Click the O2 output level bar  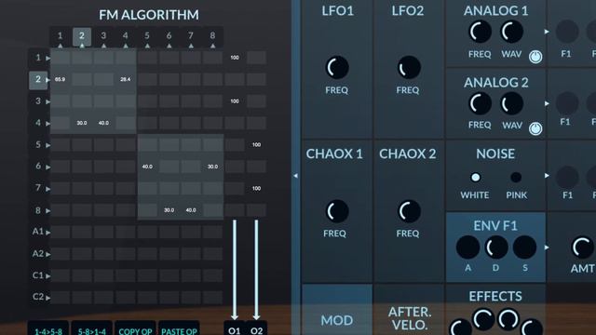257,270
